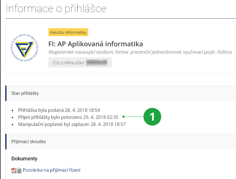Click the FI: AP Aplikovaná informatika title
The height and width of the screenshot is (179, 236).
96,44
